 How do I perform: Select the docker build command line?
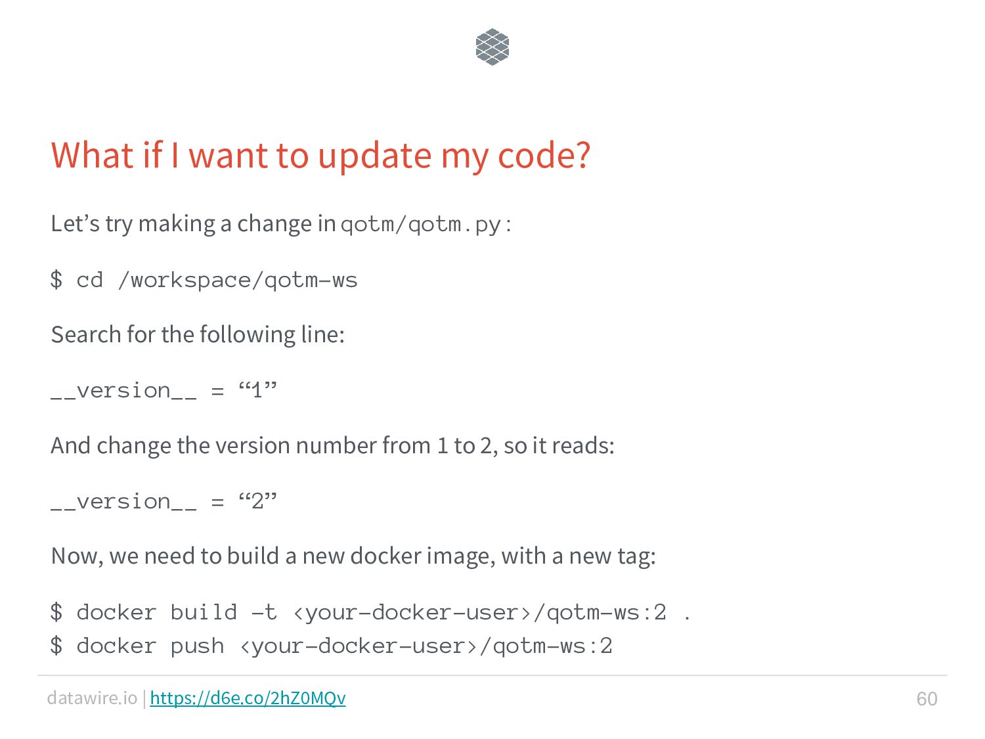[370, 612]
